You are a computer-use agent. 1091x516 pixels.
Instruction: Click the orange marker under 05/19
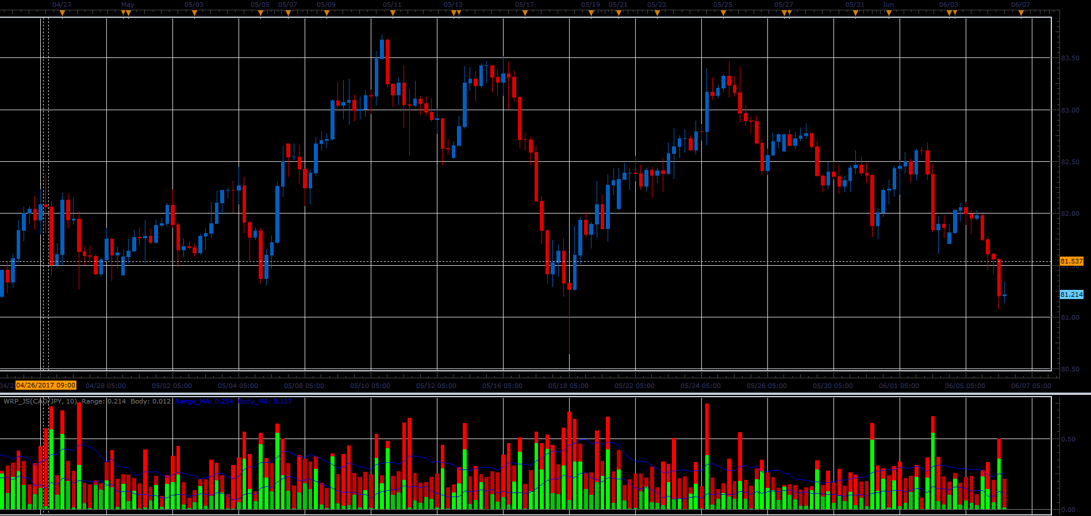click(591, 13)
